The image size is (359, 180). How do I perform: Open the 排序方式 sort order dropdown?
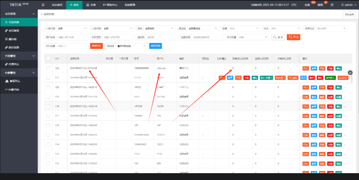coord(332,28)
